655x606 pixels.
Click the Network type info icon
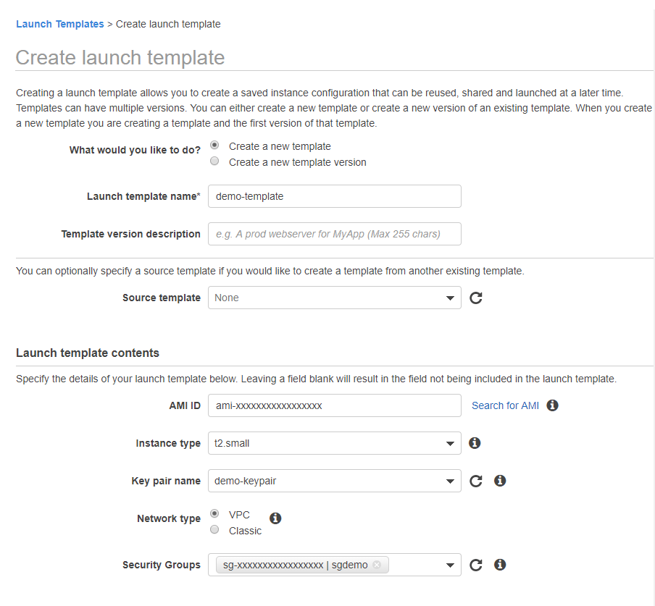click(275, 518)
